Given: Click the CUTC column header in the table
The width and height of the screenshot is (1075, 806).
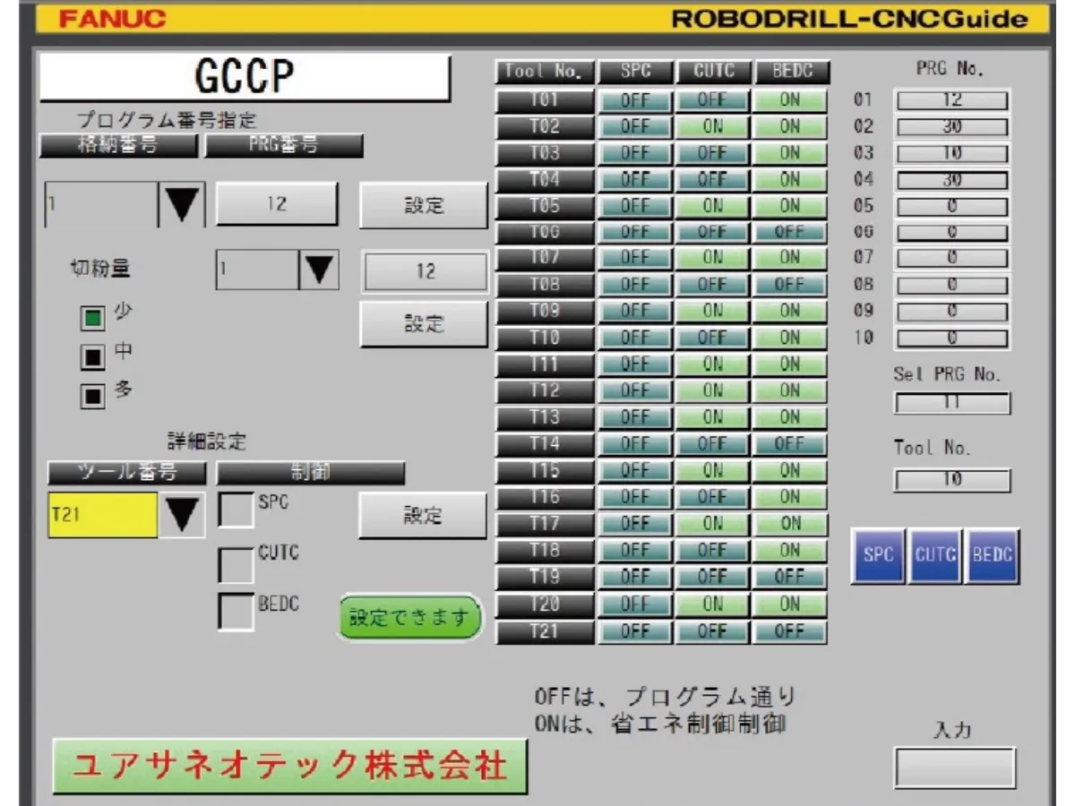Looking at the screenshot, I should coord(712,72).
